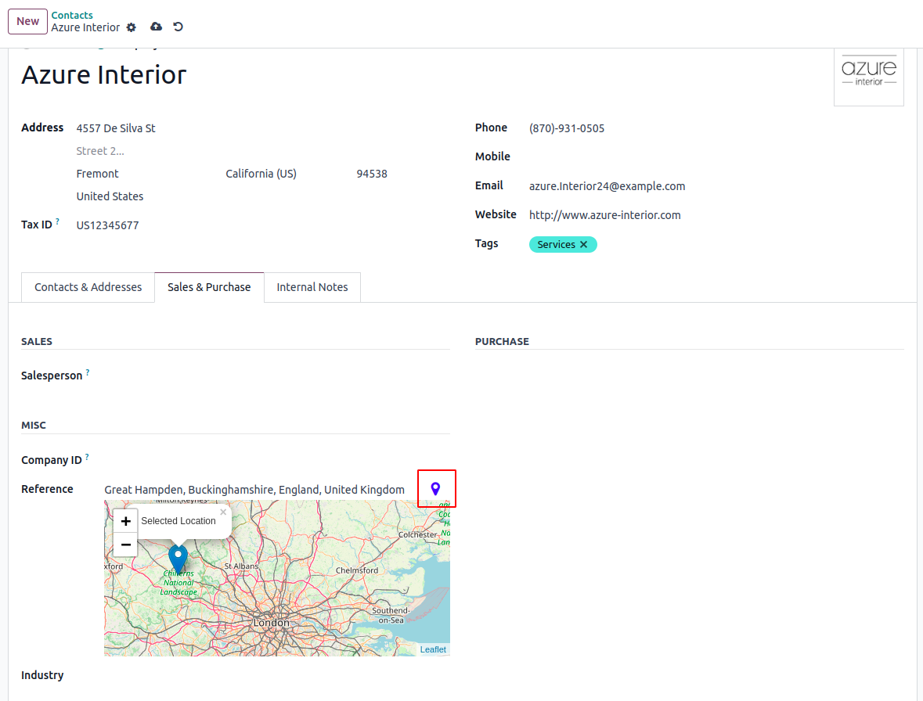
Task: Zoom in on the map
Action: pyautogui.click(x=125, y=521)
